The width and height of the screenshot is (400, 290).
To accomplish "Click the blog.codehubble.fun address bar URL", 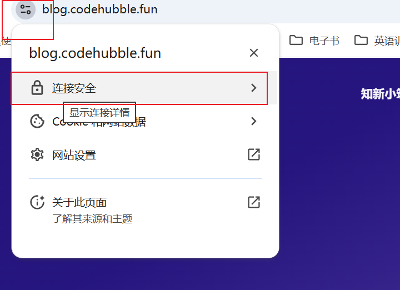I will [x=100, y=9].
